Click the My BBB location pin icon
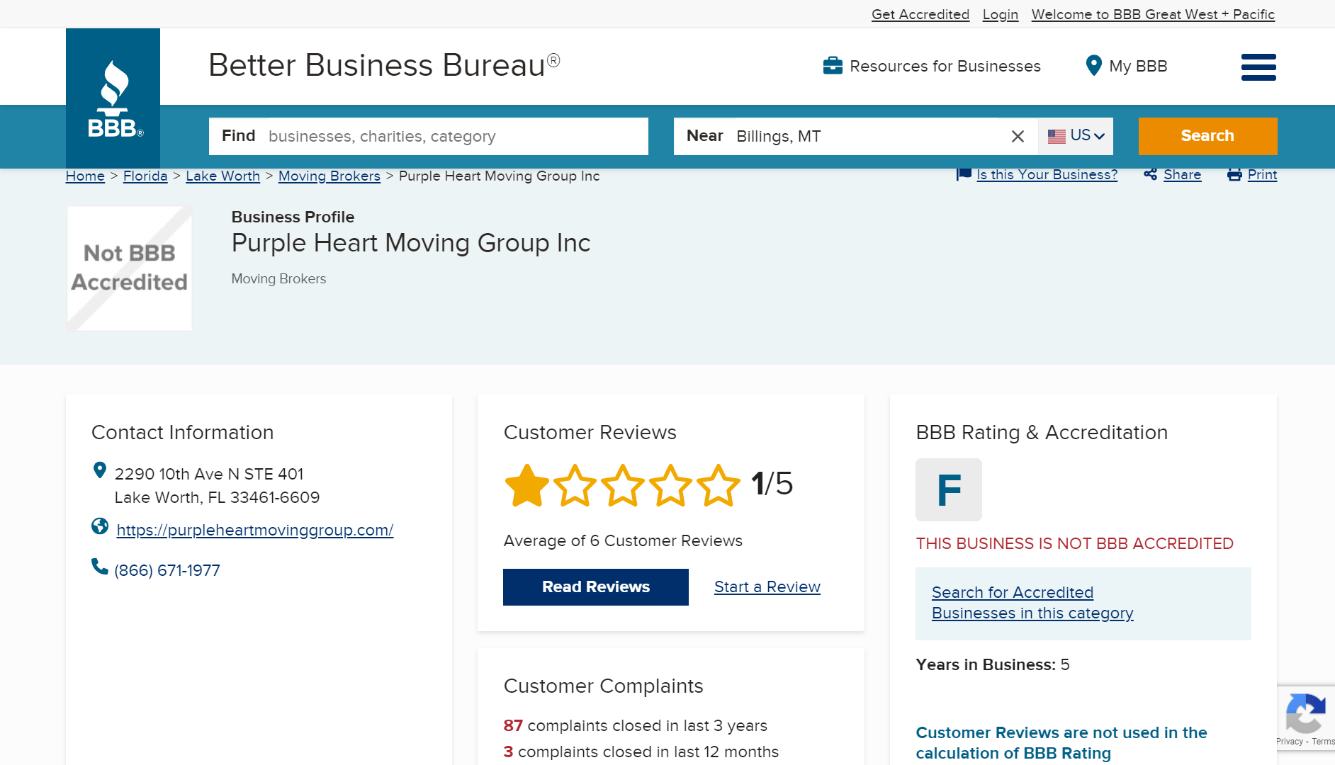Viewport: 1335px width, 765px height. coord(1093,66)
